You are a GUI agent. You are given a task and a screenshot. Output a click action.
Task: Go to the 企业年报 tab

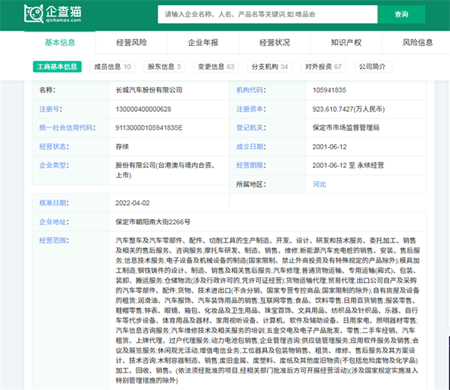point(202,43)
